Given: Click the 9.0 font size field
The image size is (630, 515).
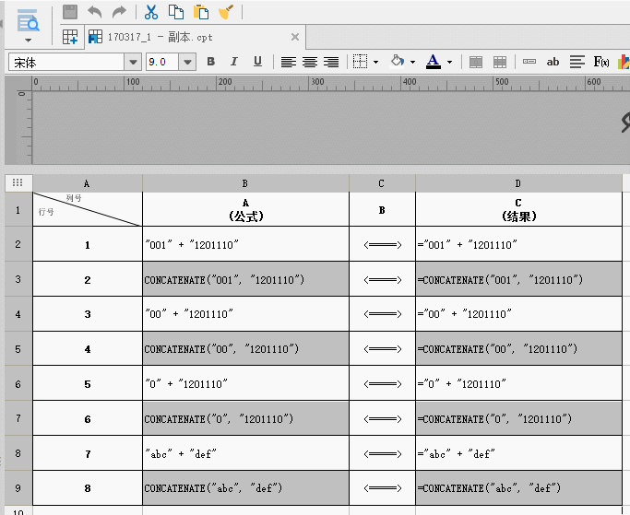Looking at the screenshot, I should (x=162, y=63).
